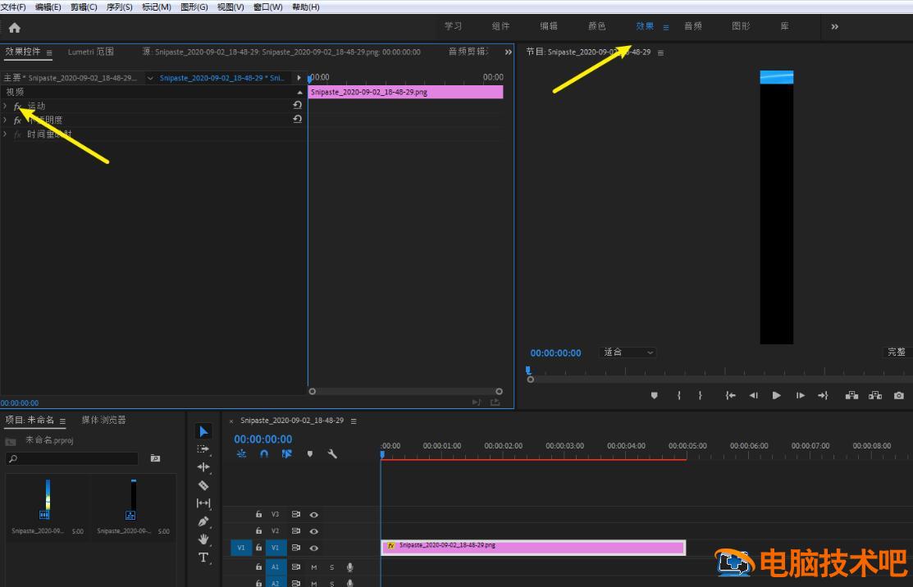Image resolution: width=913 pixels, height=587 pixels.
Task: Toggle V1 track output eye
Action: [314, 548]
